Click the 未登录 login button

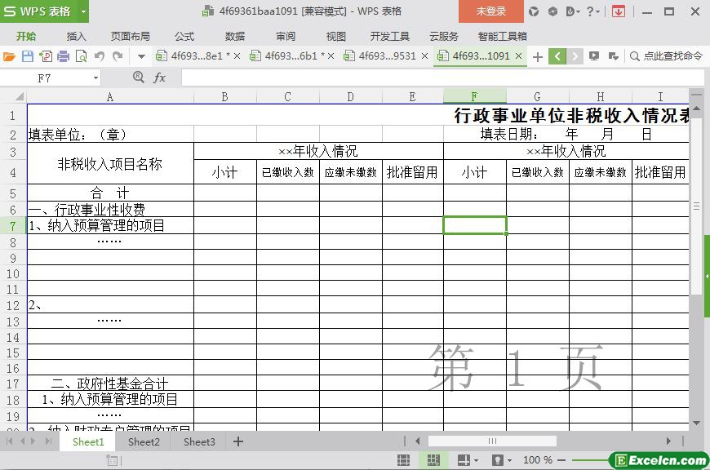[490, 11]
